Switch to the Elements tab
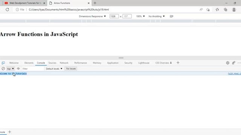241x135 pixels. 29,63
